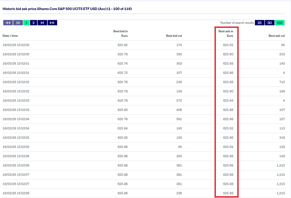Go to previous page arrow icon
Viewport: 291px width, 198px height.
tap(18, 23)
